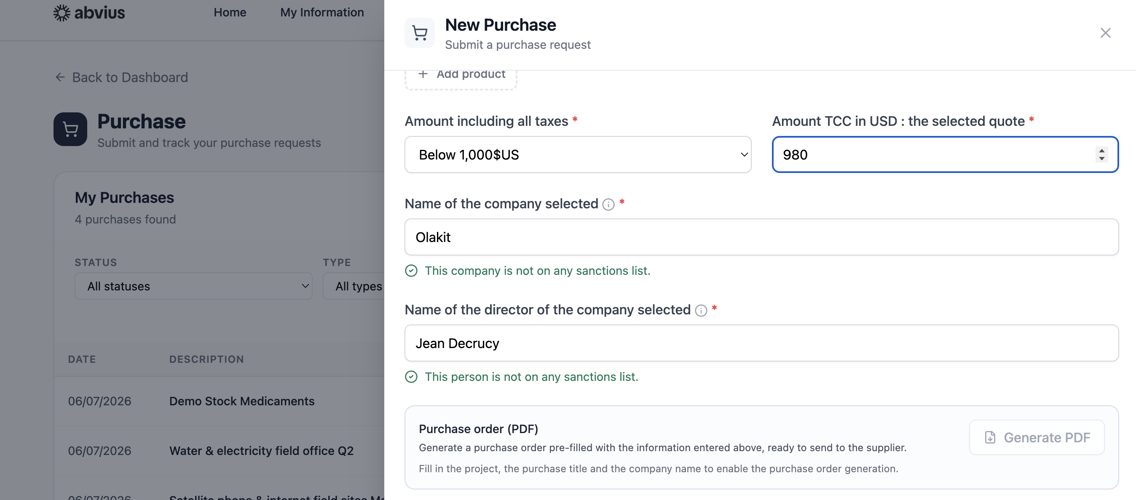Go back to Dashboard link
The width and height of the screenshot is (1136, 500).
point(121,77)
